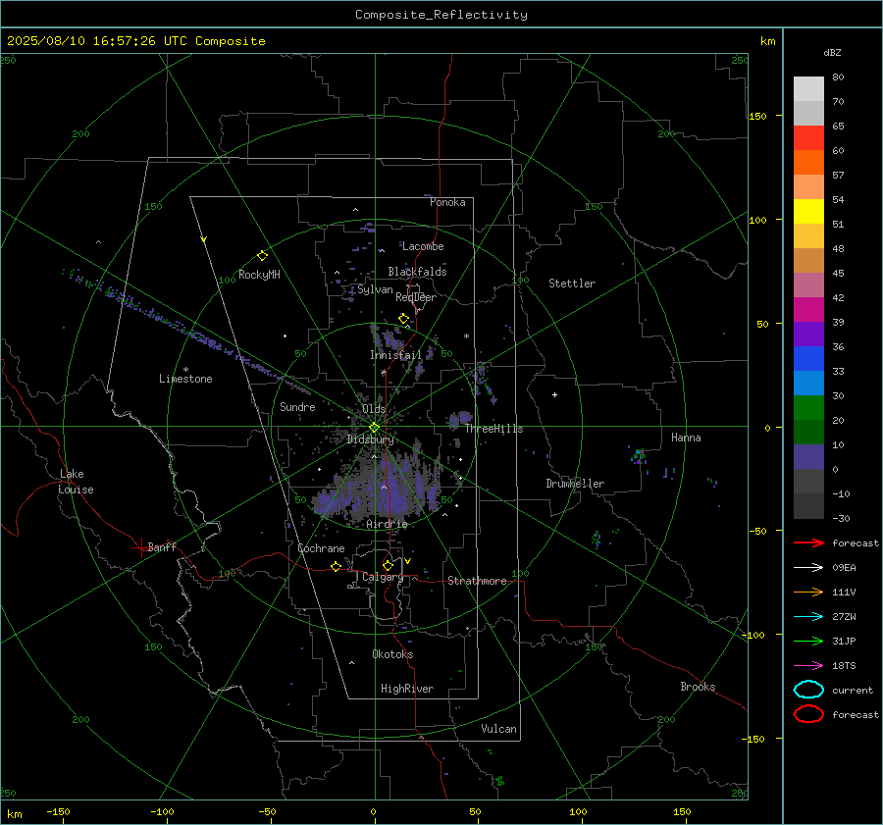Select the Blackfalds town label
Image resolution: width=883 pixels, height=825 pixels.
(417, 272)
